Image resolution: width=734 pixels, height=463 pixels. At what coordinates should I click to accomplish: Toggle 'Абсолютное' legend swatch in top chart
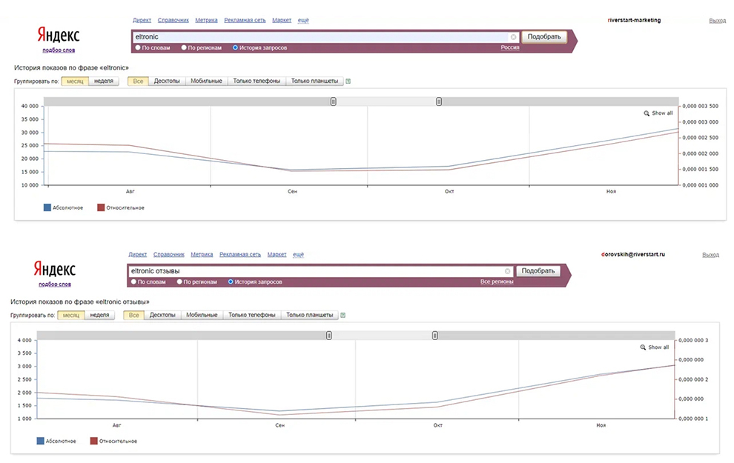tap(47, 207)
